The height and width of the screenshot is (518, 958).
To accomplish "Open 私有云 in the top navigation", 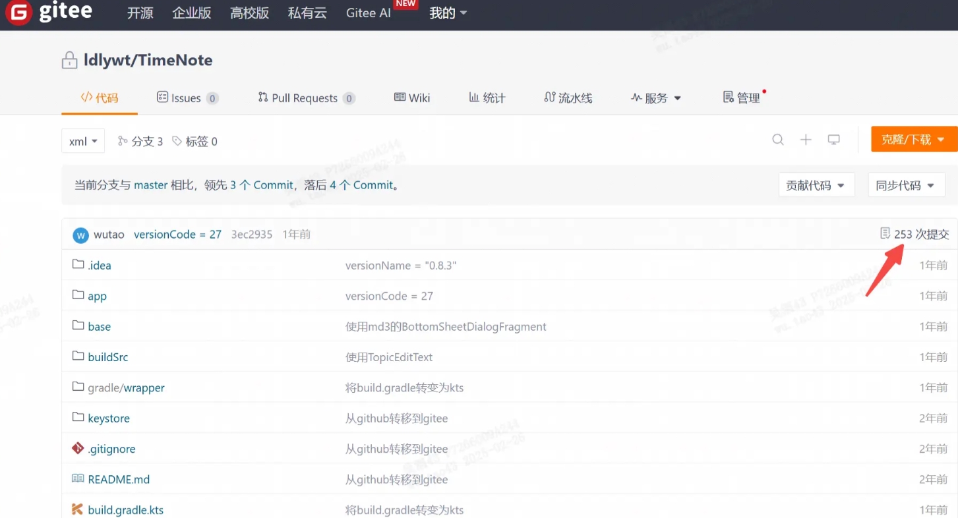I will tap(307, 13).
